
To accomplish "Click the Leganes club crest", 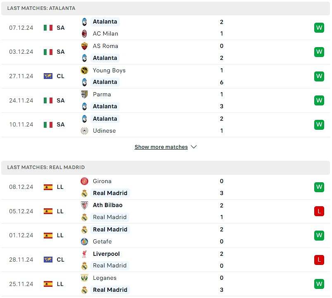I will (84, 278).
